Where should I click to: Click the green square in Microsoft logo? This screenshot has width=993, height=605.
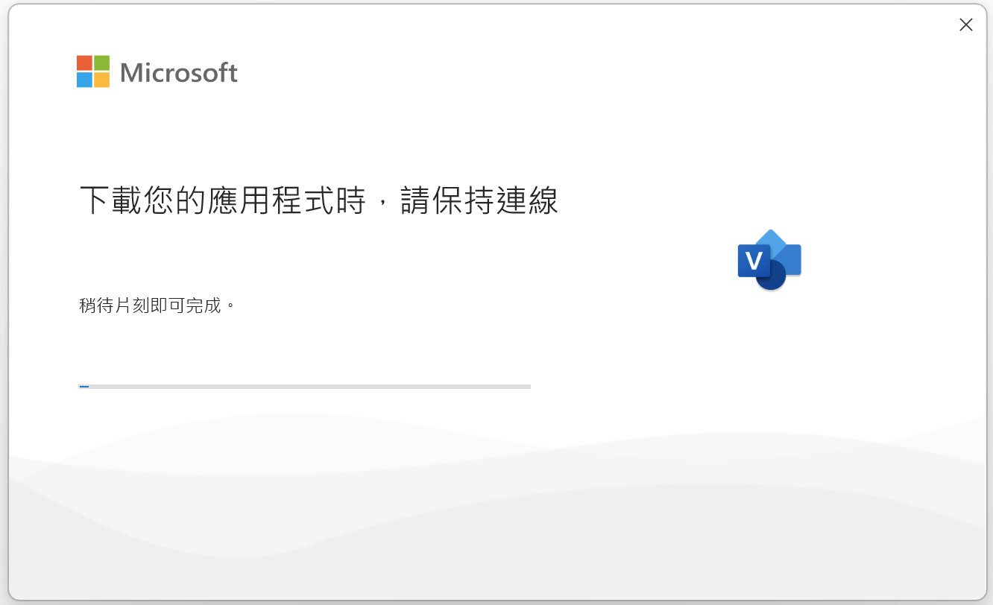pos(102,63)
